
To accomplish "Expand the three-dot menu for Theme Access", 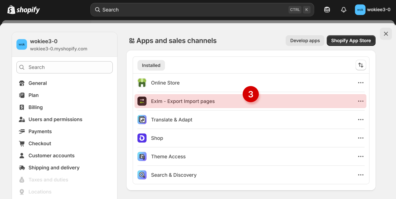I will tap(361, 157).
